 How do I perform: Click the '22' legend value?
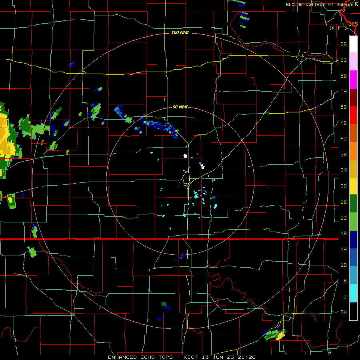click(344, 218)
